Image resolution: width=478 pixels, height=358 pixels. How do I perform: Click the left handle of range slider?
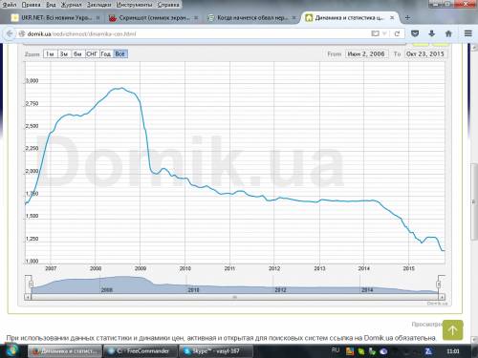[x=31, y=284]
